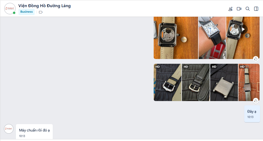The height and width of the screenshot is (141, 263).
Task: Open the photo of watch on wrist
Action: coord(212,38)
